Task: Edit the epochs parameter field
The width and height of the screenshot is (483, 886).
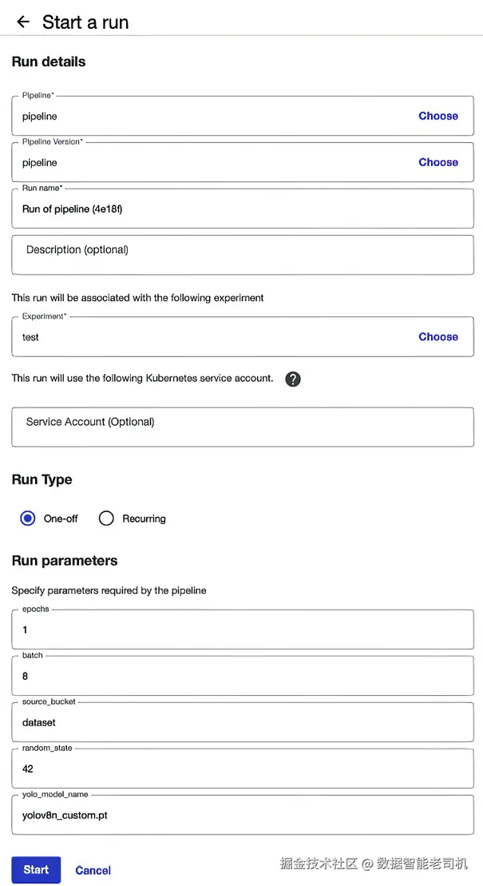Action: click(243, 630)
